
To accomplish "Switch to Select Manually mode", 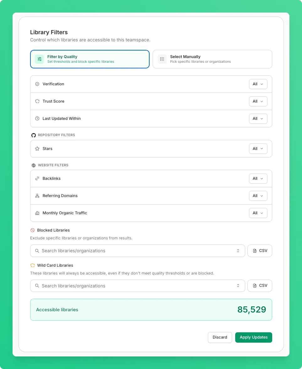I will (212, 59).
